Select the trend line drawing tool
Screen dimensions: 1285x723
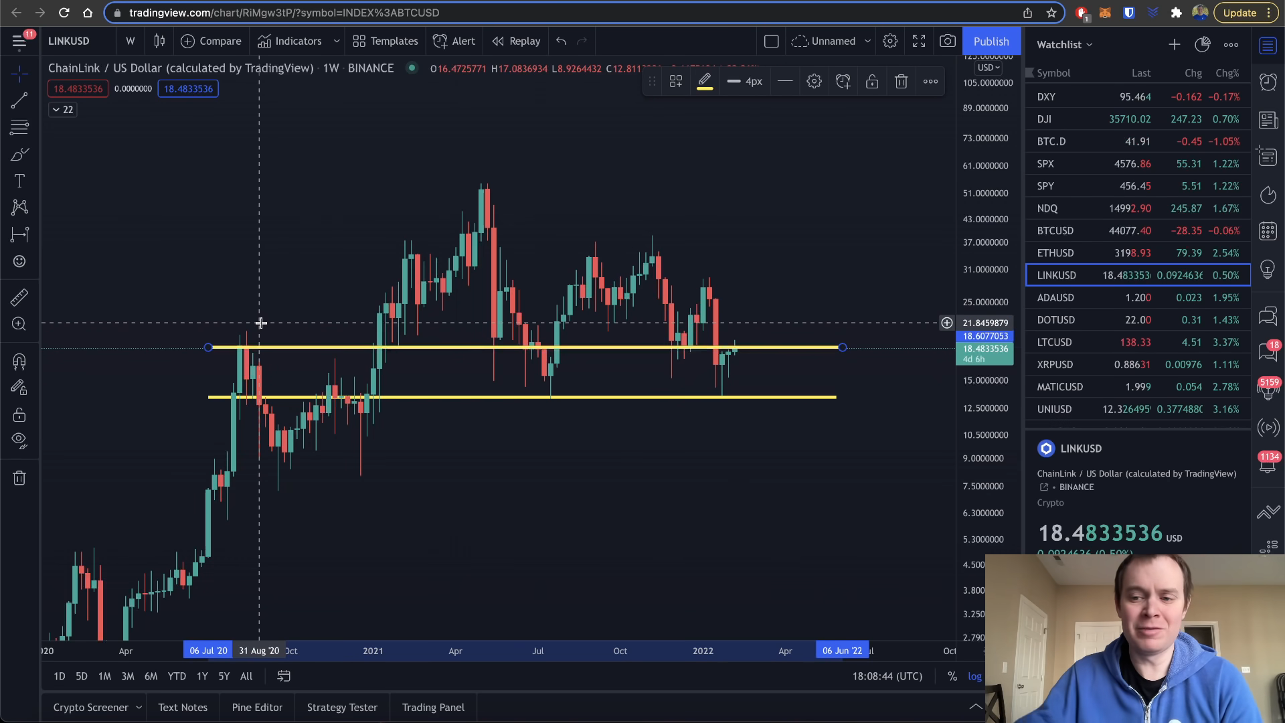pos(19,100)
